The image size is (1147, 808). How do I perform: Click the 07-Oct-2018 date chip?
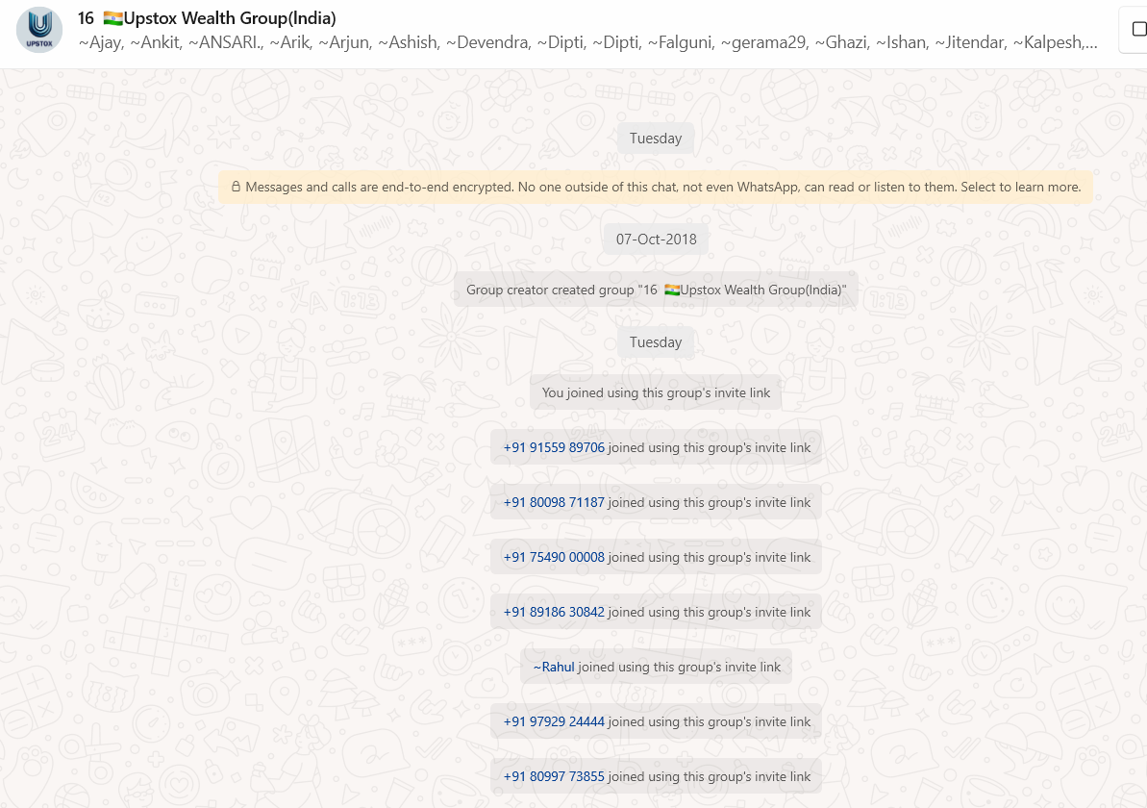coord(656,240)
